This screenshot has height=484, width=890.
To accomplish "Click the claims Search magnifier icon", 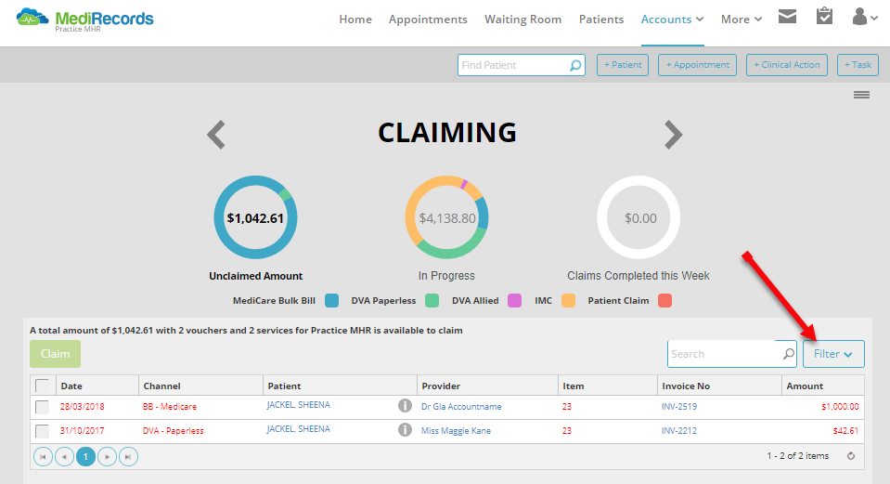I will click(789, 354).
